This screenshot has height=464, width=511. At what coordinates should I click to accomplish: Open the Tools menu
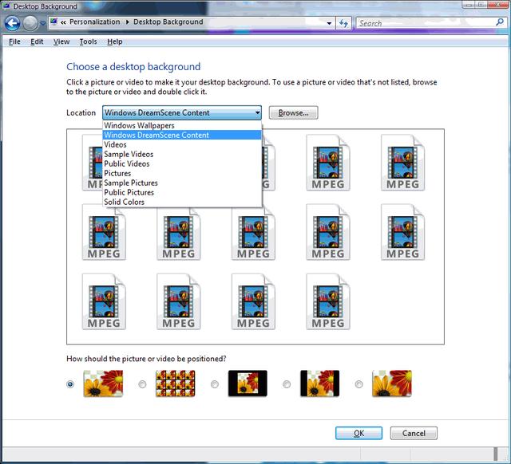tap(88, 41)
